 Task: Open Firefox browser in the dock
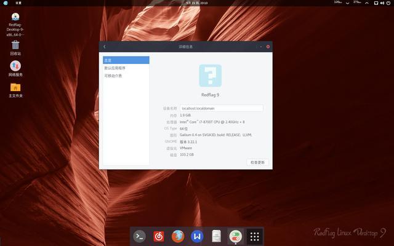click(x=178, y=236)
